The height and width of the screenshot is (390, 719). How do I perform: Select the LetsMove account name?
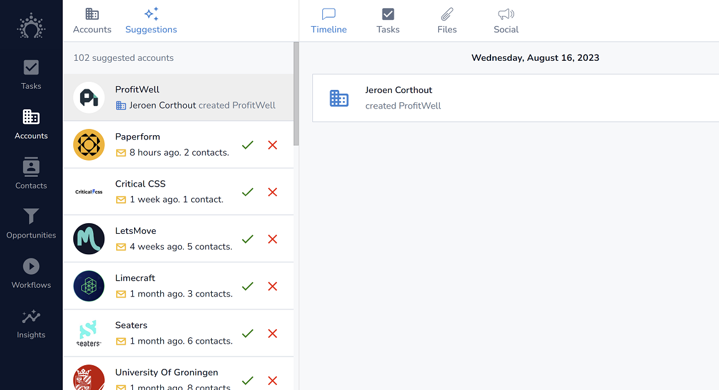(x=136, y=231)
